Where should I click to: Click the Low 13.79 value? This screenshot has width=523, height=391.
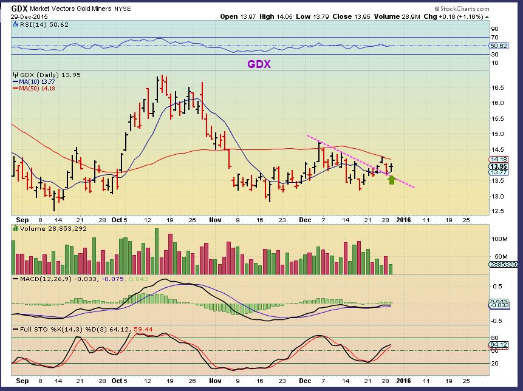pyautogui.click(x=313, y=16)
